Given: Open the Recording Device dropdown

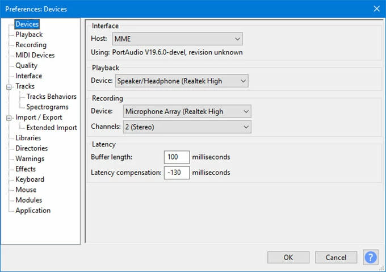Looking at the screenshot, I should click(187, 111).
